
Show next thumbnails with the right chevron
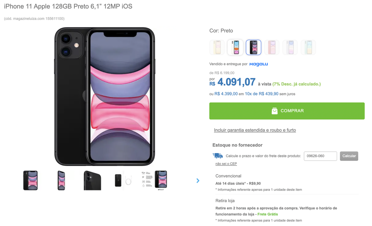(x=198, y=181)
